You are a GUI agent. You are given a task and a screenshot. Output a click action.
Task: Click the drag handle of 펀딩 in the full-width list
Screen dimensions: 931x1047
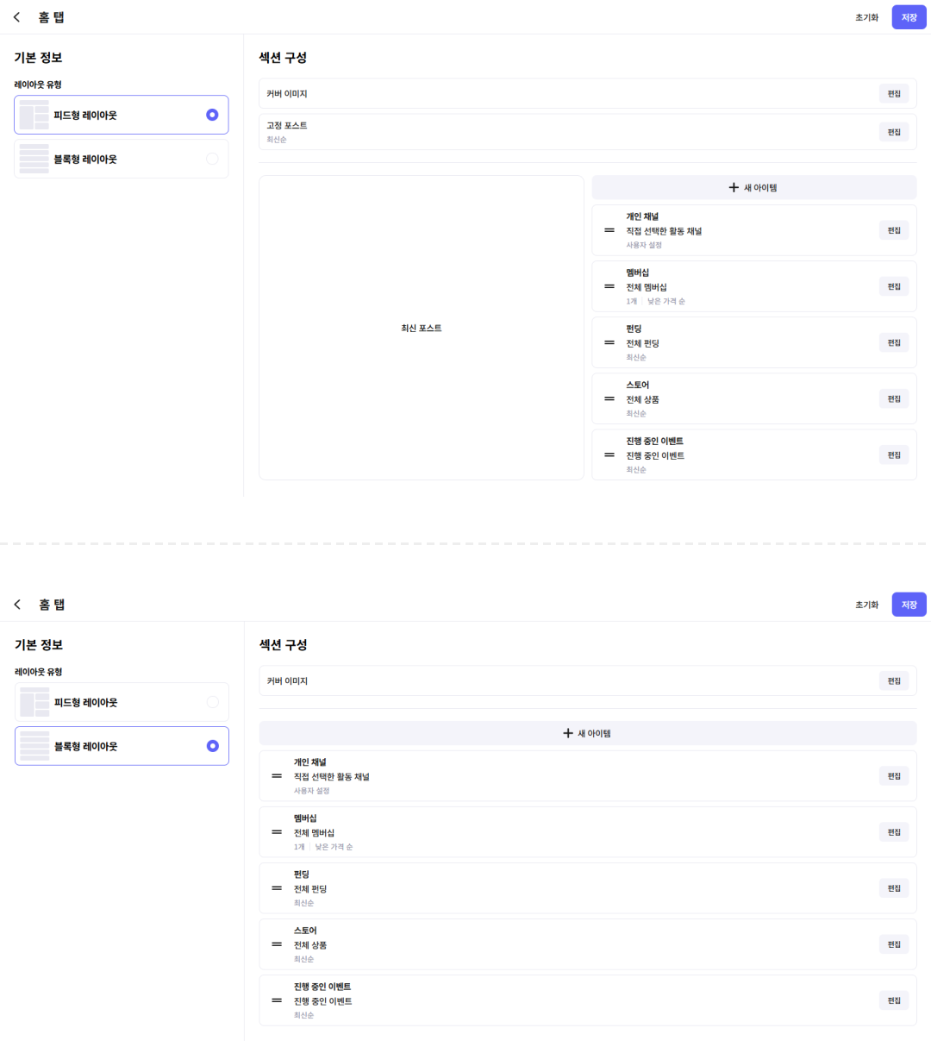click(277, 888)
